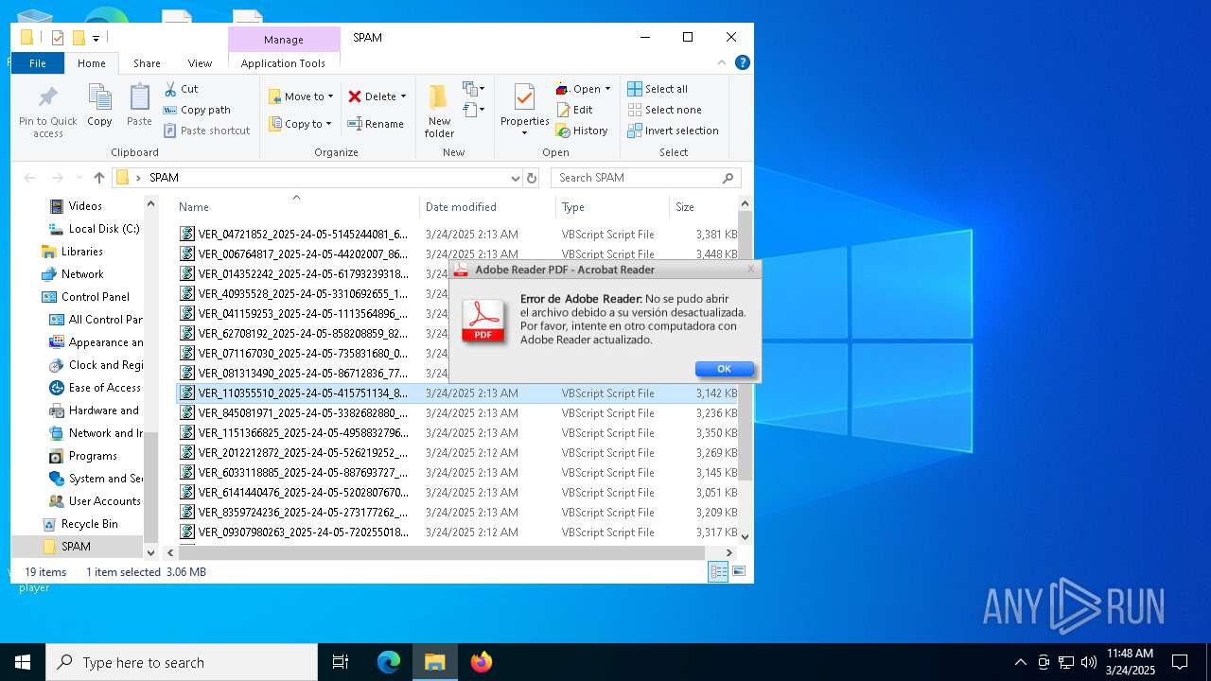Create a New folder

(439, 111)
